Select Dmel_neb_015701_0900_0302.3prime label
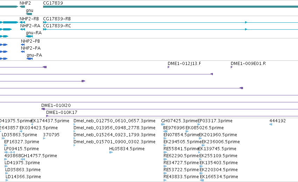This screenshot has height=182, width=298. coord(115,142)
